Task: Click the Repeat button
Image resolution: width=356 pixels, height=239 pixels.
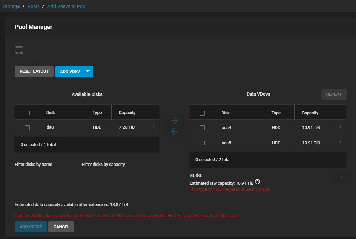Action: [334, 94]
